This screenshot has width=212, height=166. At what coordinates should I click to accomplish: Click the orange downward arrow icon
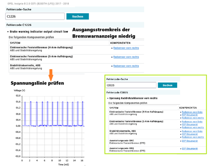(51, 75)
